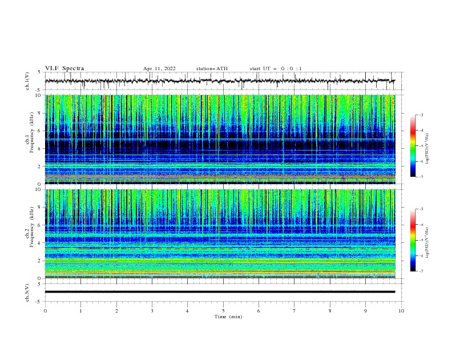Click the "VLF Spectra" title text
The width and height of the screenshot is (452, 349).
pyautogui.click(x=64, y=68)
